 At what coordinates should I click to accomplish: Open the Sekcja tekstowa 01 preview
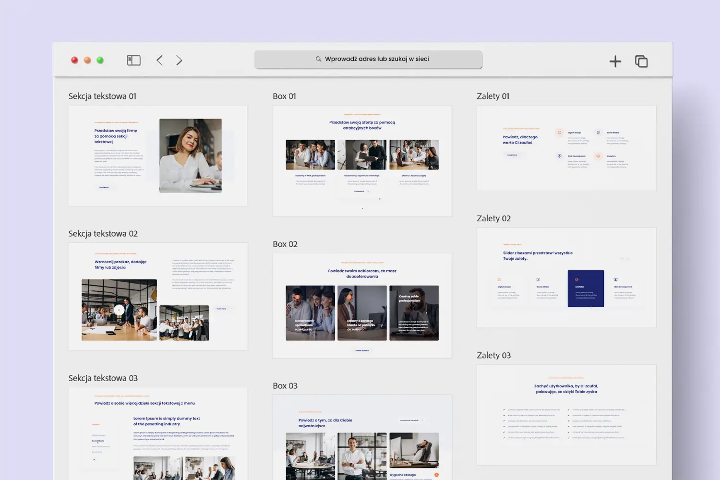coord(158,156)
